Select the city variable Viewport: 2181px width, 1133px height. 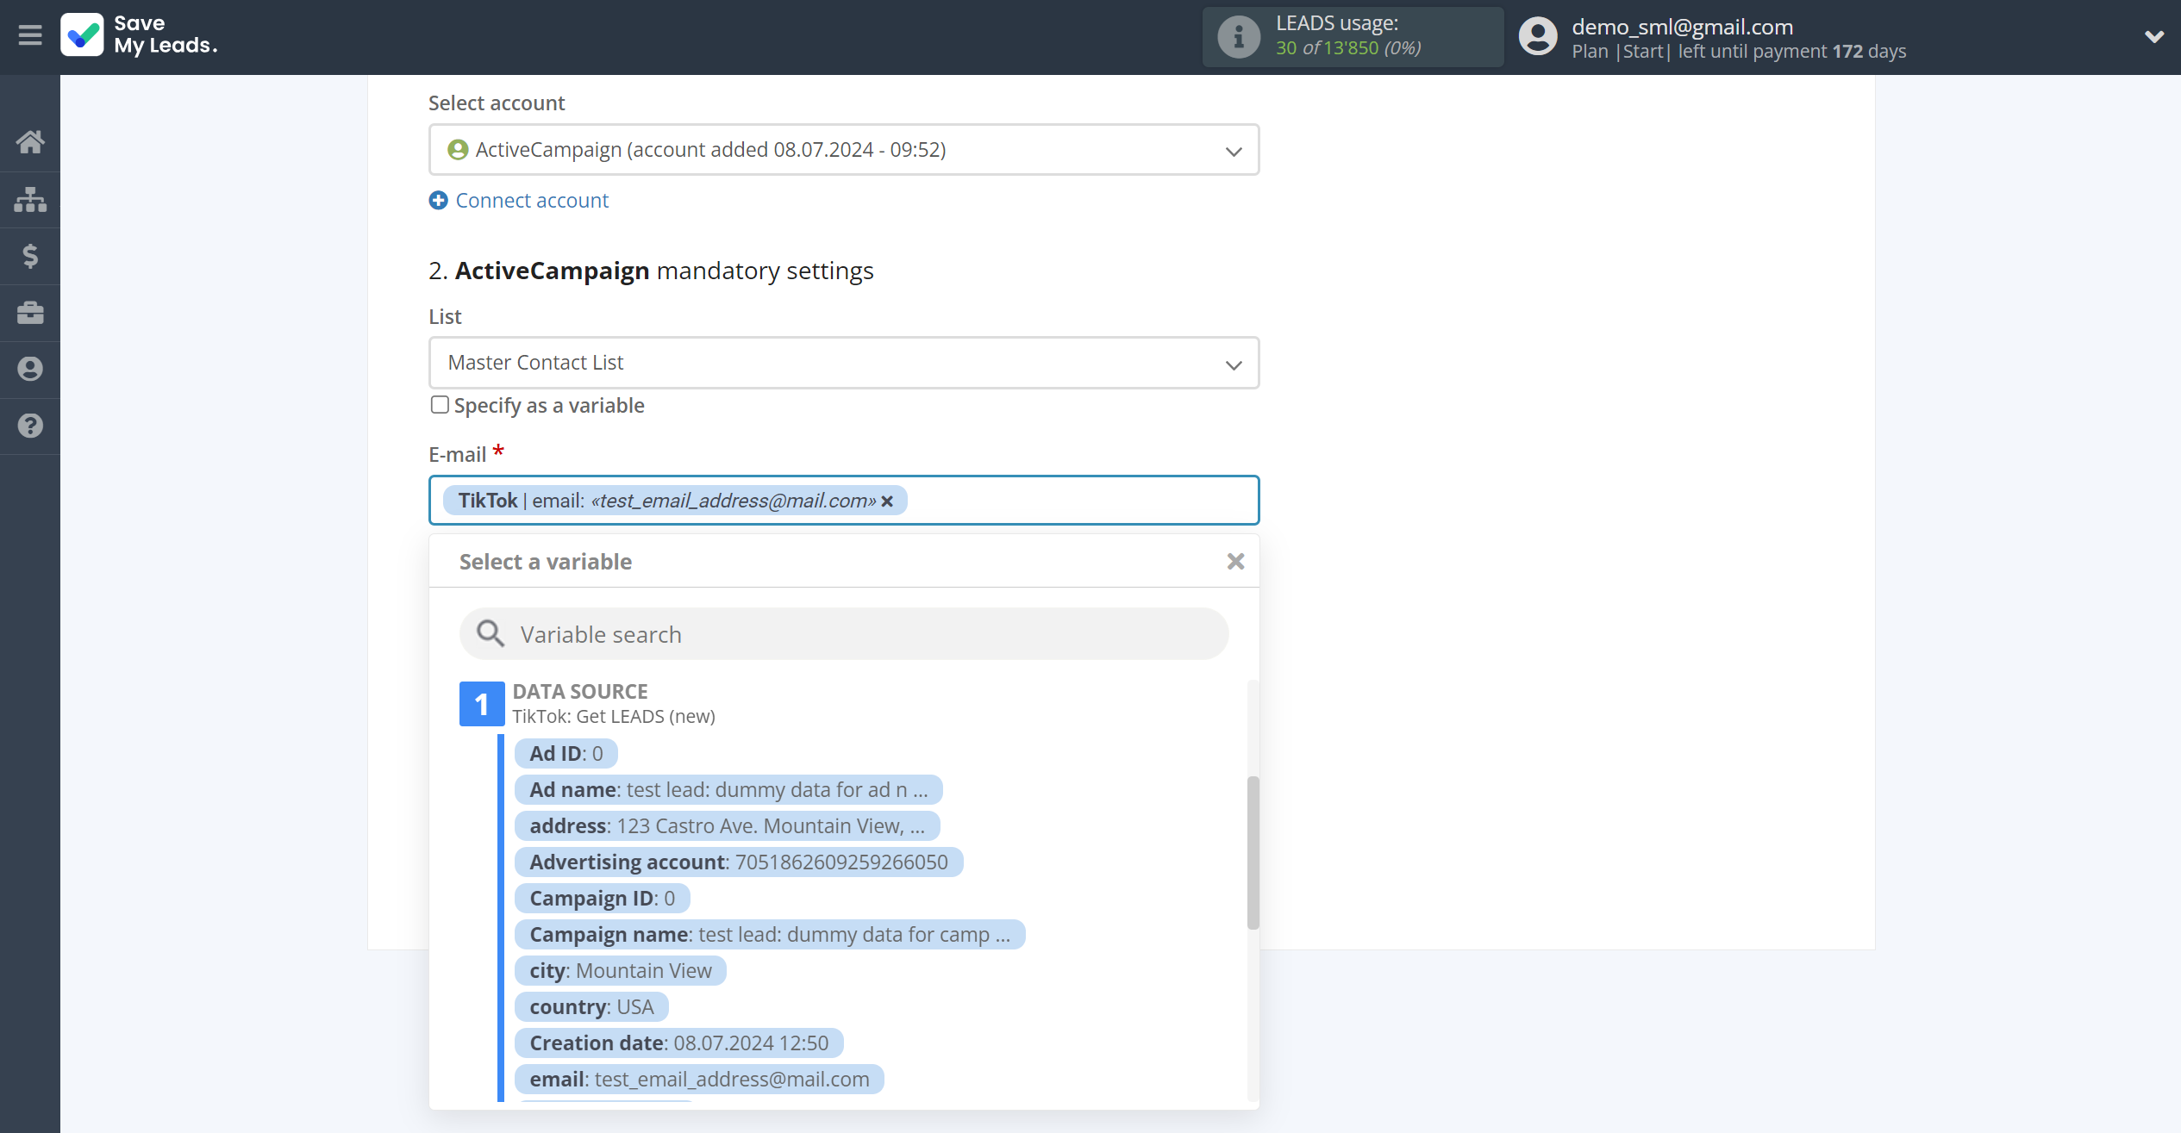coord(621,971)
